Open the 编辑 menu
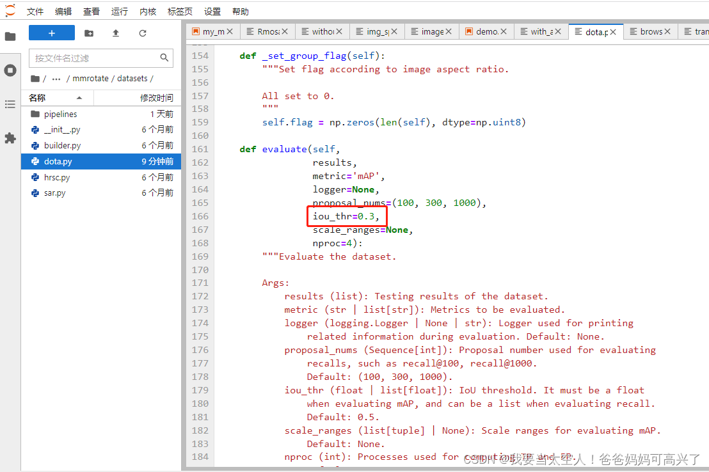The width and height of the screenshot is (709, 472). [63, 12]
